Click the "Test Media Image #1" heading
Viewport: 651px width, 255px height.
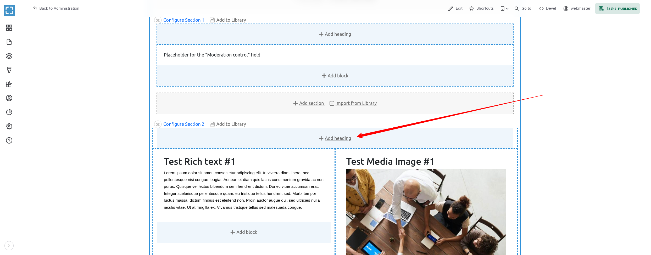coord(390,162)
